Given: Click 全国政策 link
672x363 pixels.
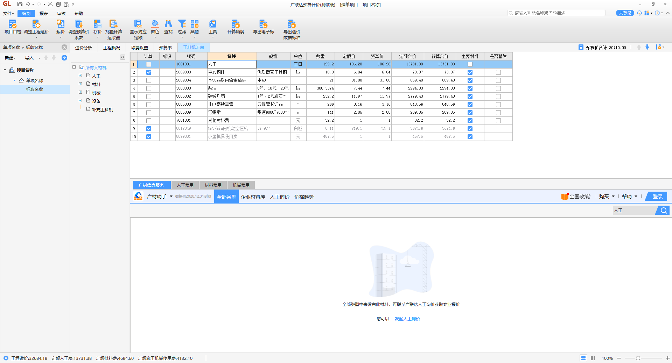Looking at the screenshot, I should click(x=580, y=197).
